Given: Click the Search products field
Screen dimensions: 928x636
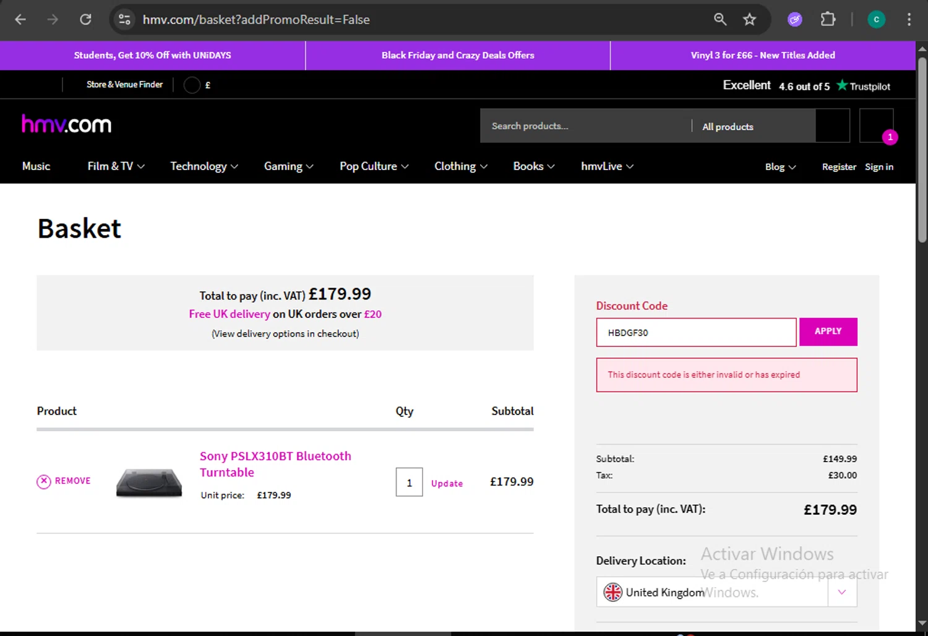Looking at the screenshot, I should (585, 126).
